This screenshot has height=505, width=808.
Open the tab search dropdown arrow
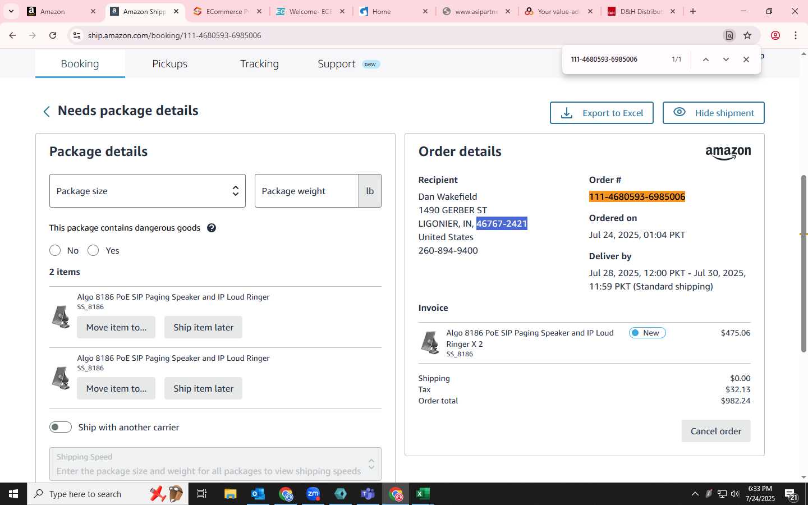(x=11, y=11)
